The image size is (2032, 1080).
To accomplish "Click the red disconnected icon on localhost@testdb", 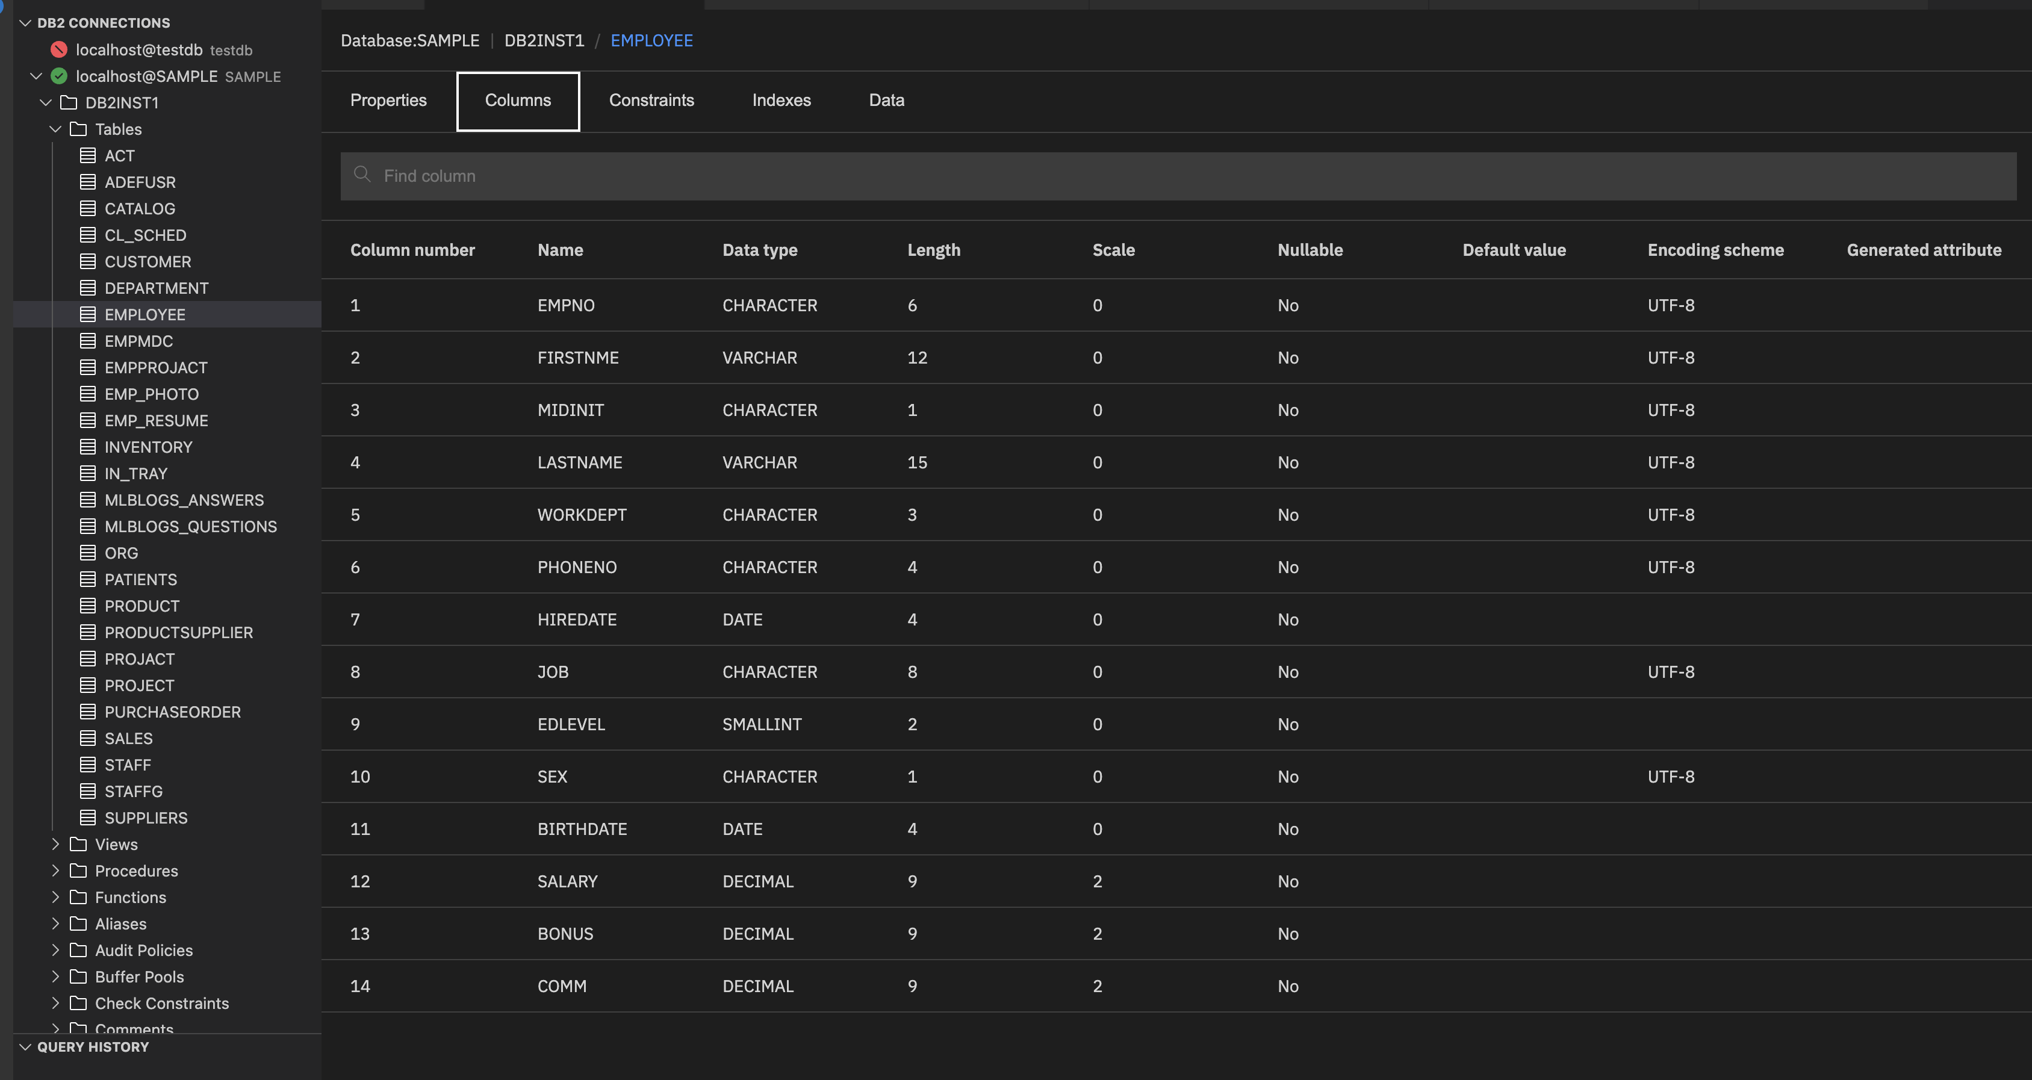I will pos(58,49).
